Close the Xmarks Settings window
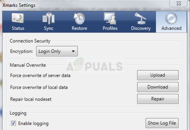This screenshot has width=190, height=130. click(179, 3)
